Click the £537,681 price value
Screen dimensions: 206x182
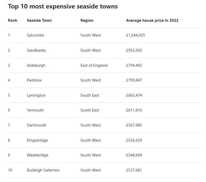pyautogui.click(x=134, y=170)
